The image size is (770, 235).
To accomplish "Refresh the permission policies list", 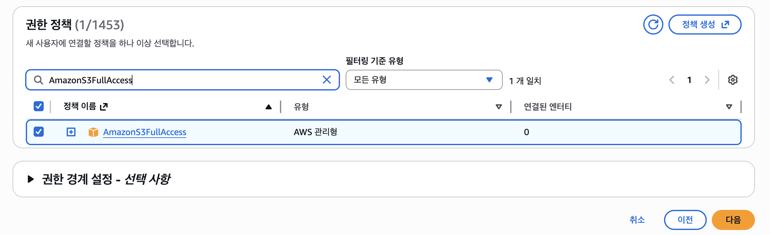I will point(653,25).
